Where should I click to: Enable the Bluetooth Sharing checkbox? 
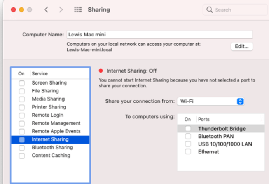(x=22, y=148)
